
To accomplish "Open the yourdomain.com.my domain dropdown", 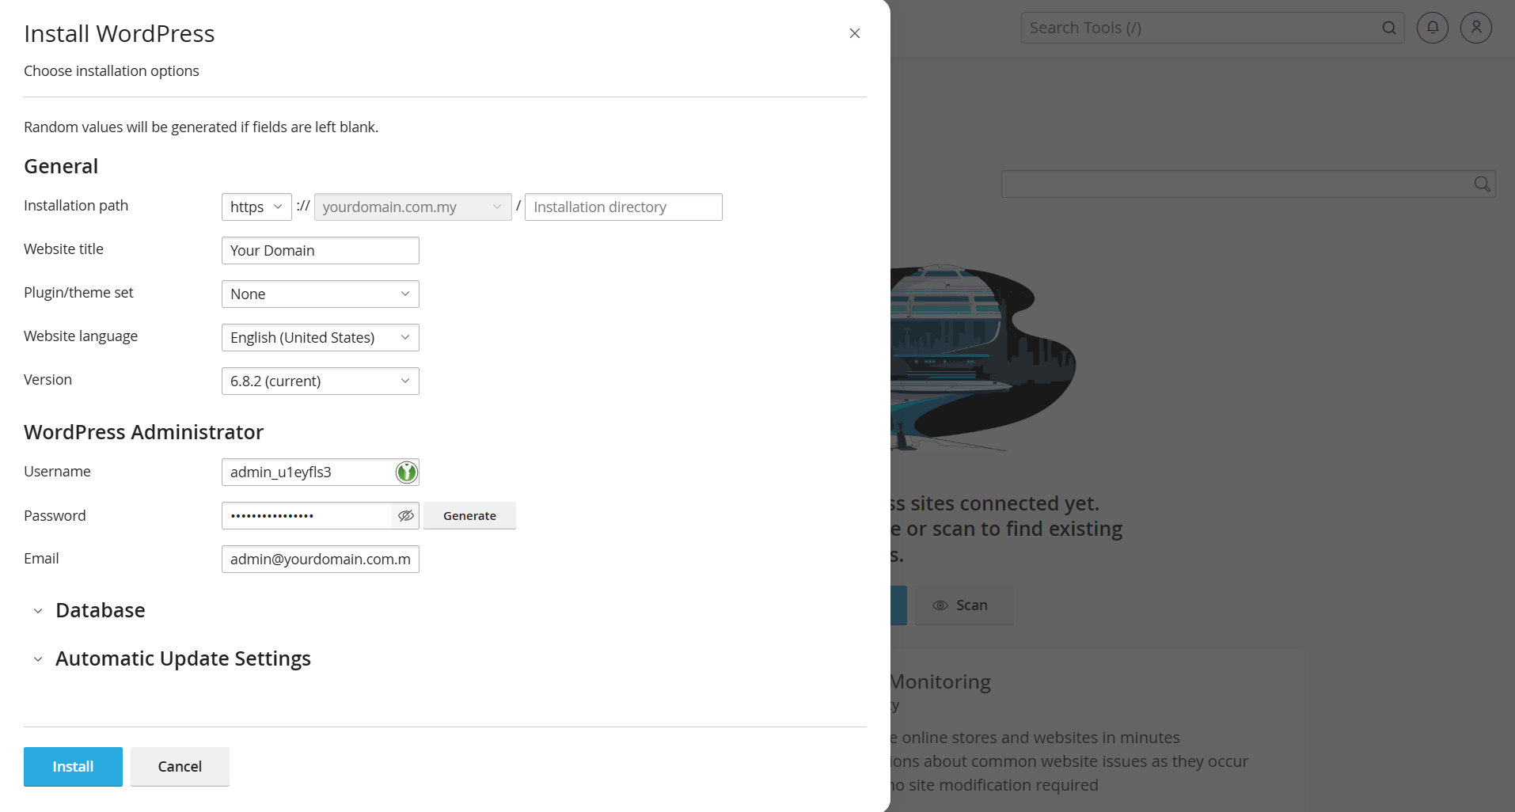I will pyautogui.click(x=412, y=207).
